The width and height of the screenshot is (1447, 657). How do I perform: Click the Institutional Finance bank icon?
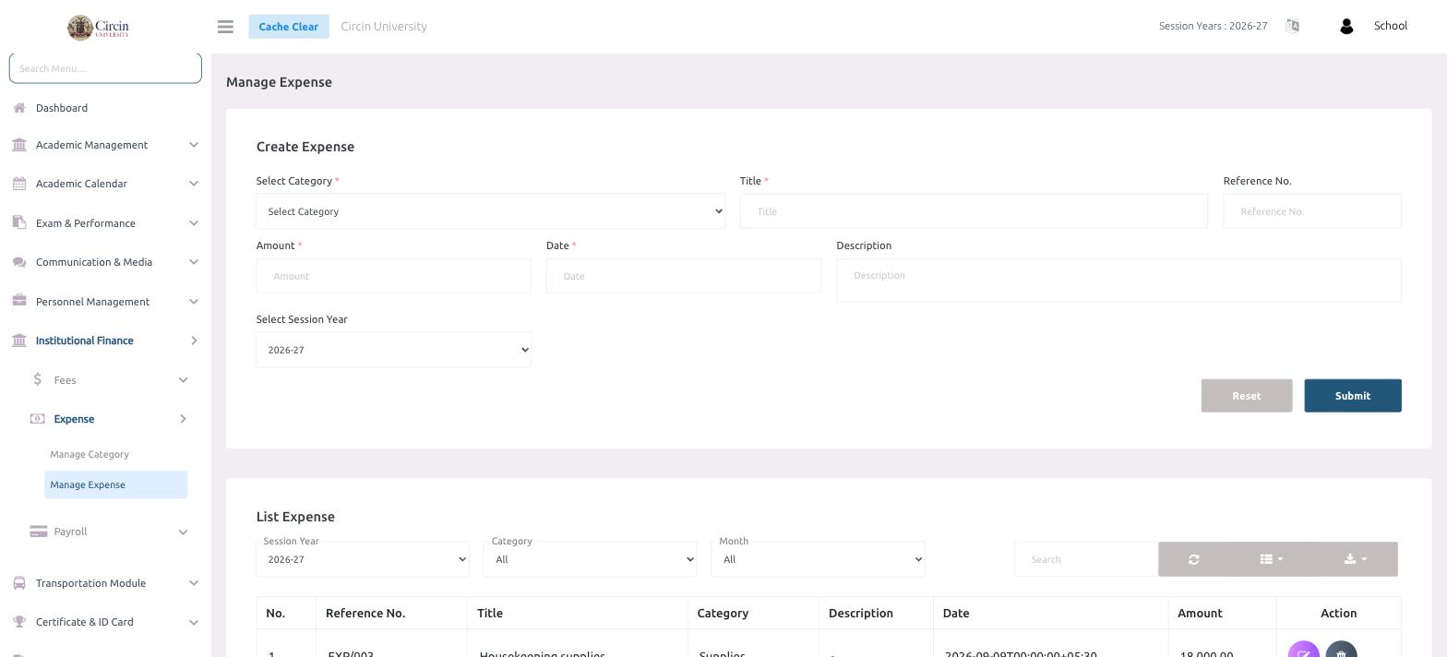[x=19, y=340]
